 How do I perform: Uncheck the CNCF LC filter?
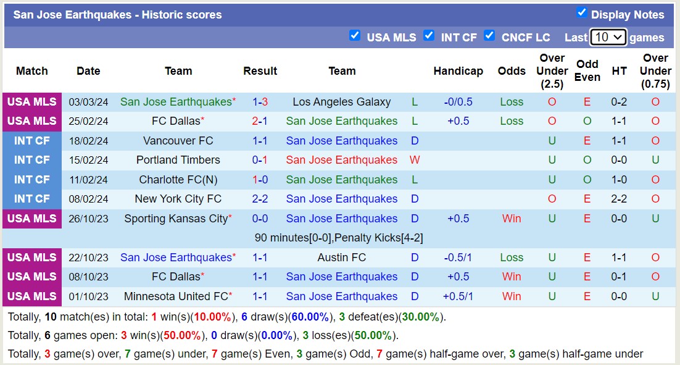click(489, 35)
